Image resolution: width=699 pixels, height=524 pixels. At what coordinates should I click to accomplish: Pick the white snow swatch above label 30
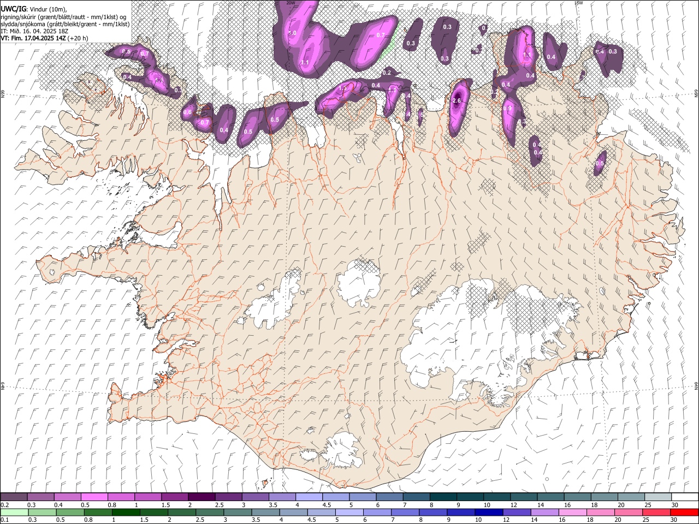click(x=685, y=497)
